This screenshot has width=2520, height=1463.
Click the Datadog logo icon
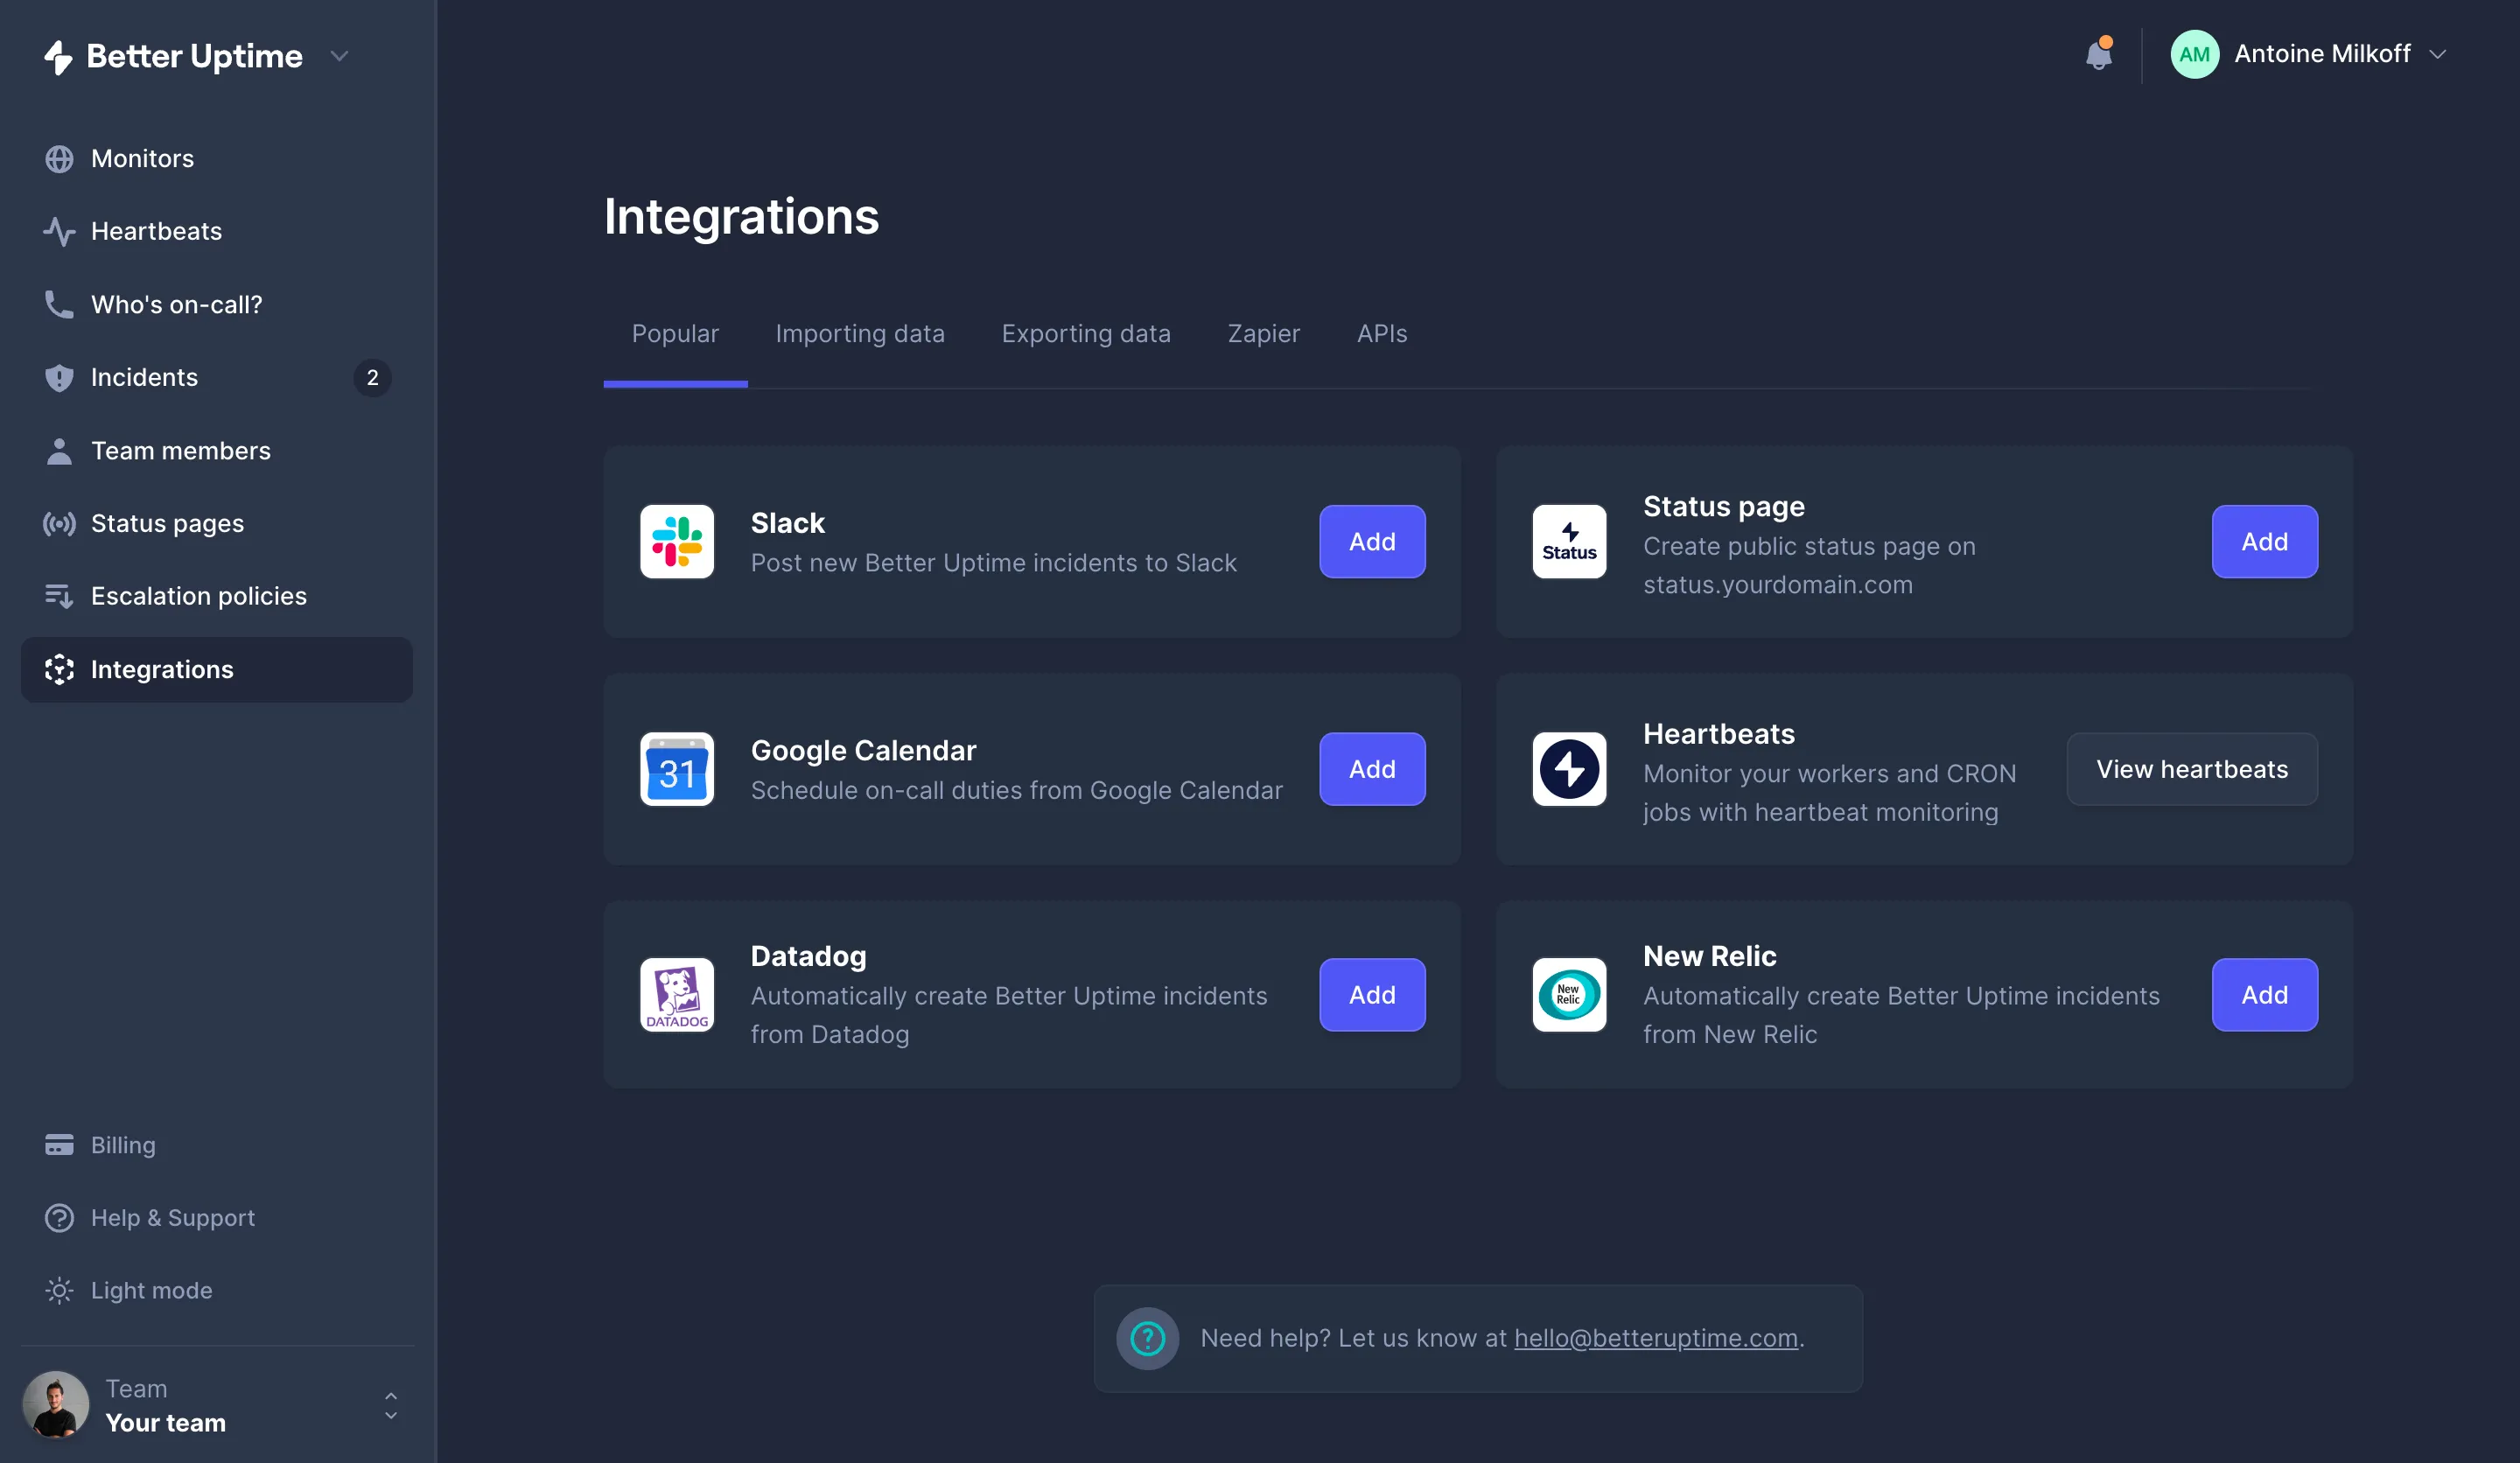click(x=677, y=995)
